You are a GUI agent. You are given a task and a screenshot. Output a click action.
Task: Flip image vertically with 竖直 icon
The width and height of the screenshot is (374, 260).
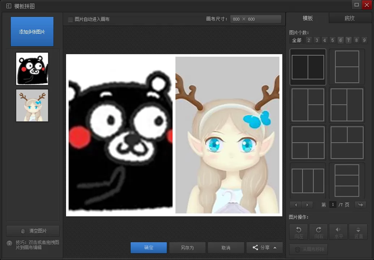click(x=358, y=232)
